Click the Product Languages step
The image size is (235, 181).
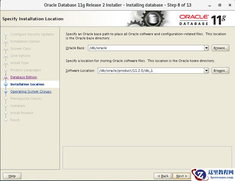26,70
